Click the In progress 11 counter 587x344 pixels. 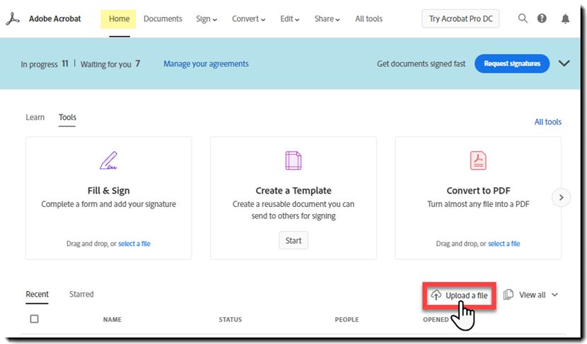[x=45, y=64]
